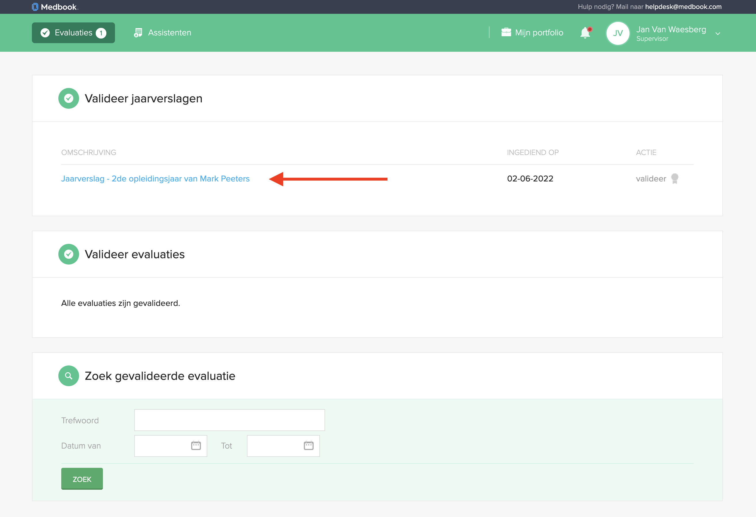Open the Datum van calendar picker
The image size is (756, 517).
(196, 445)
